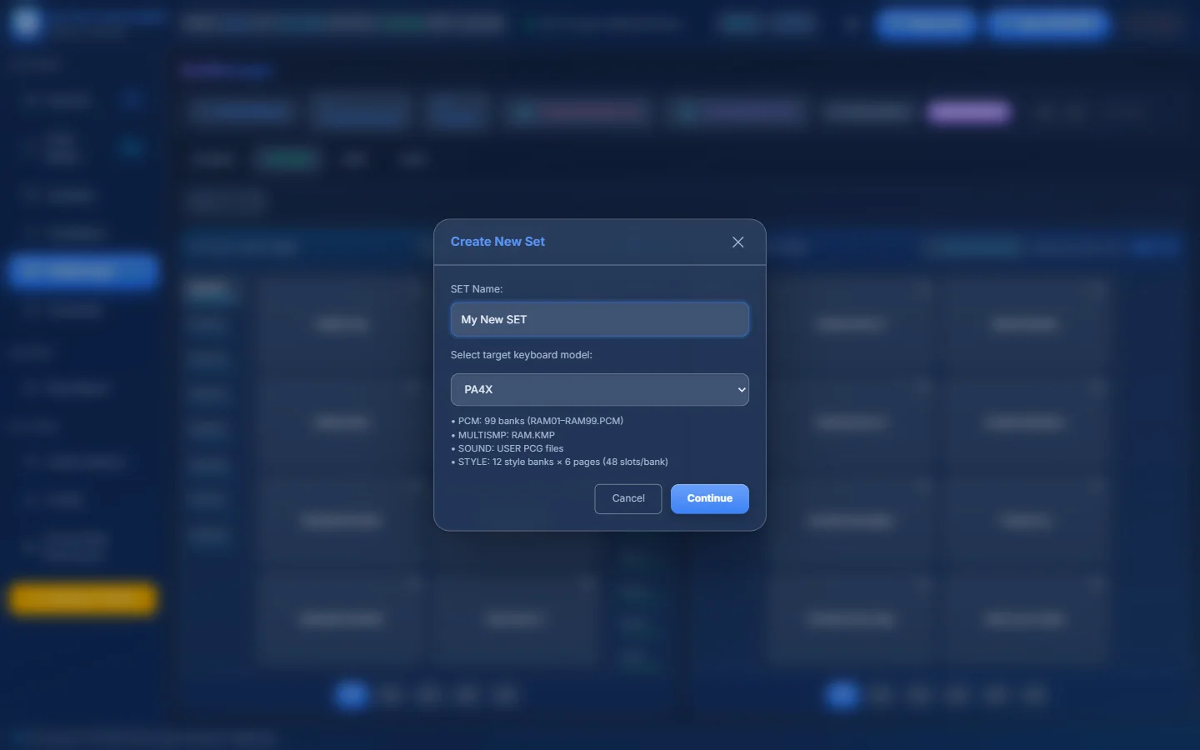Click the SET Name input field
Viewport: 1200px width, 750px height.
point(599,319)
